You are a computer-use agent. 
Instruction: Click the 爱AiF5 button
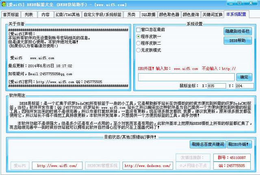tap(20, 166)
